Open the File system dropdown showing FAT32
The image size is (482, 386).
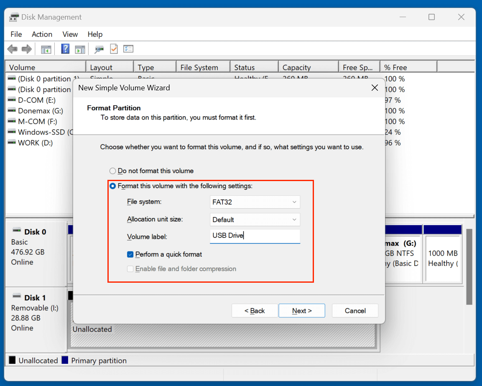tap(255, 202)
